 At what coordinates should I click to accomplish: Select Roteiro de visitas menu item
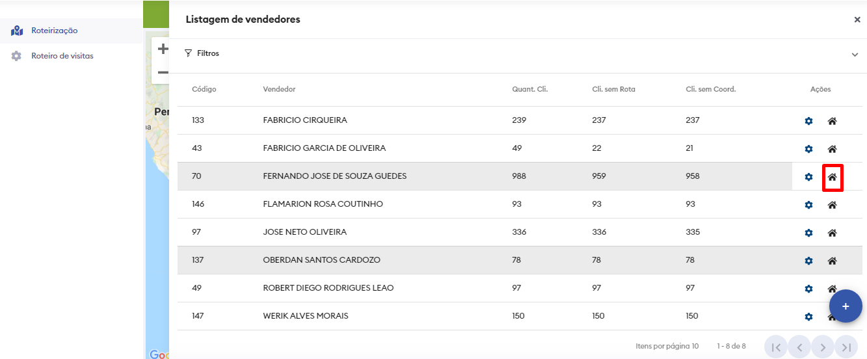click(x=62, y=56)
